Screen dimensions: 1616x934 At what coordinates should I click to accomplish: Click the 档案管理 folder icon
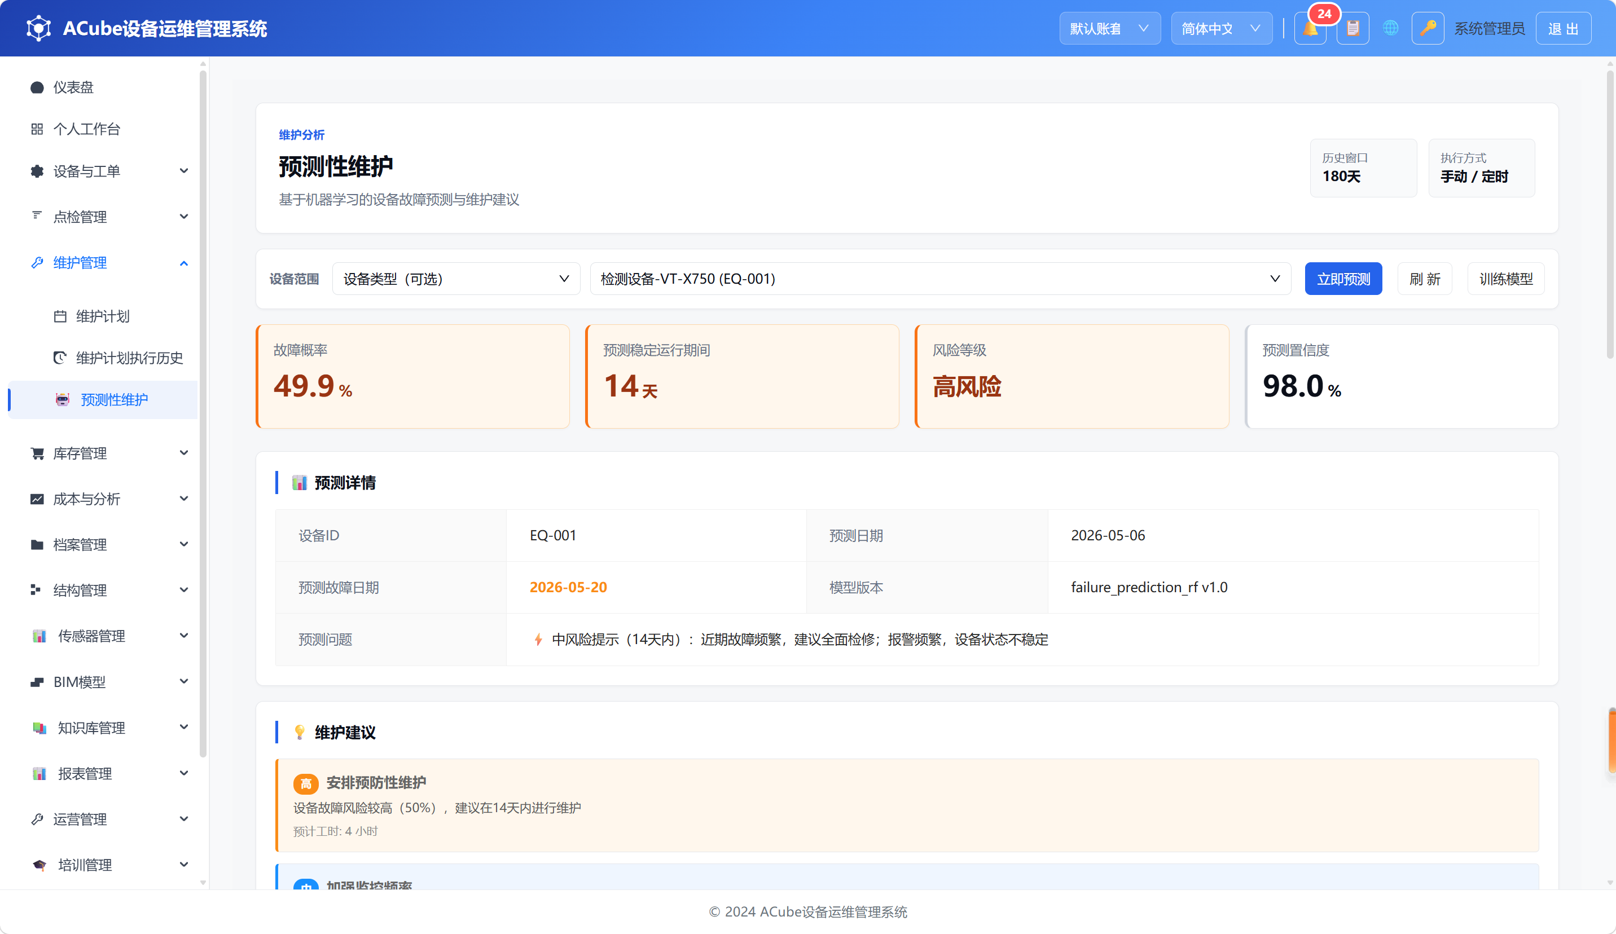[x=37, y=544]
